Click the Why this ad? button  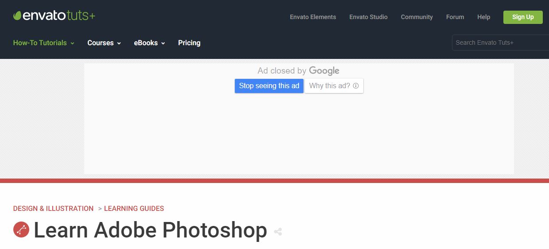click(334, 86)
